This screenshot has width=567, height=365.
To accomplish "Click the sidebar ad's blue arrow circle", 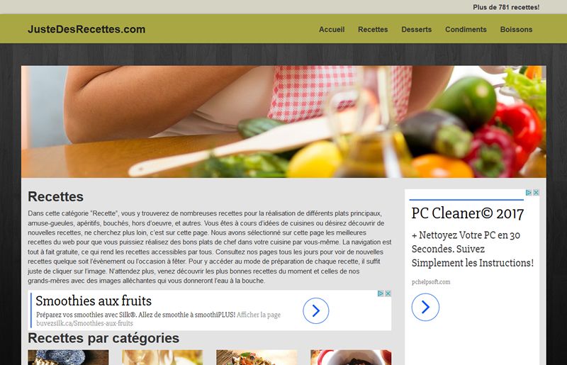I will [425, 307].
